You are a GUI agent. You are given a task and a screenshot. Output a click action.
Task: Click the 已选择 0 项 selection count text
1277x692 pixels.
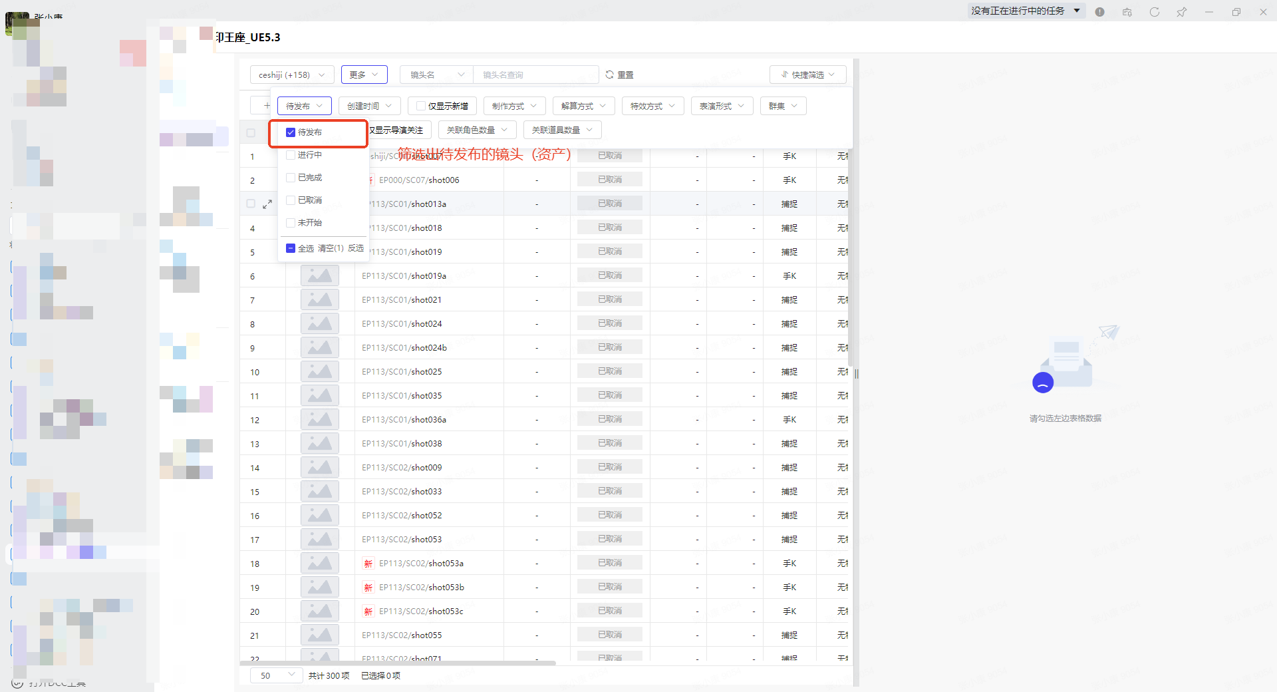pyautogui.click(x=381, y=675)
